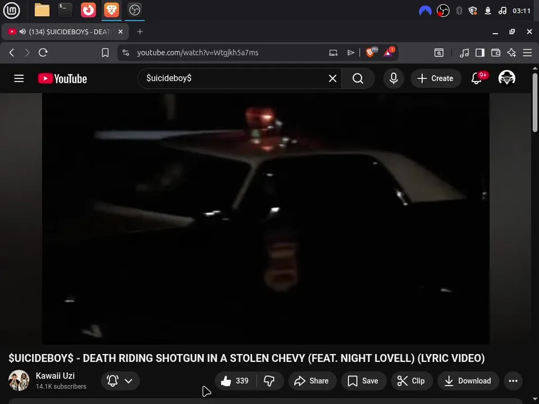Screen dimensions: 539x404
Task: Reload the current page
Action: click(43, 53)
